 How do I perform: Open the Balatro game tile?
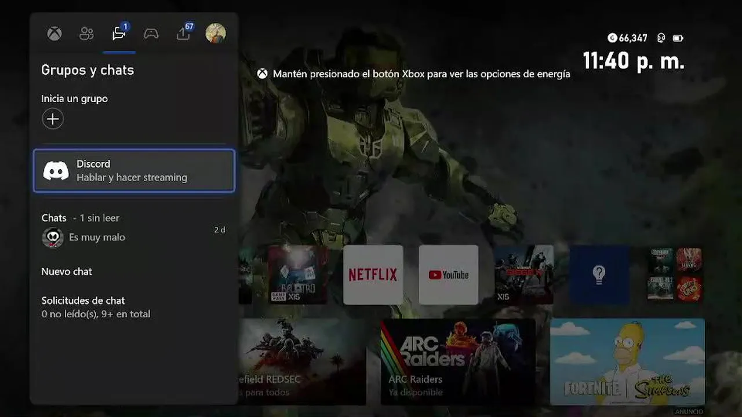[x=297, y=275]
